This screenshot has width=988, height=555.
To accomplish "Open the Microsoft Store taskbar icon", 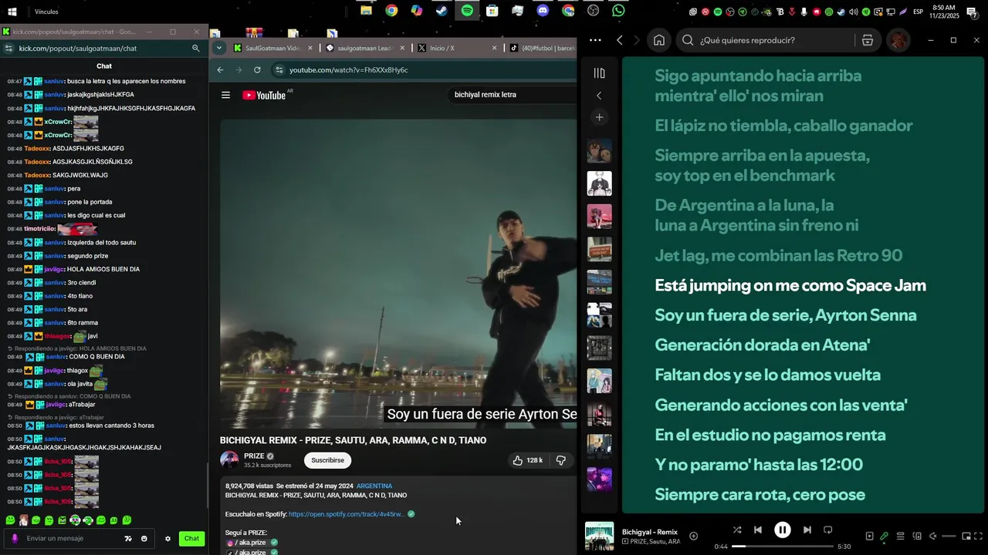I will click(492, 11).
